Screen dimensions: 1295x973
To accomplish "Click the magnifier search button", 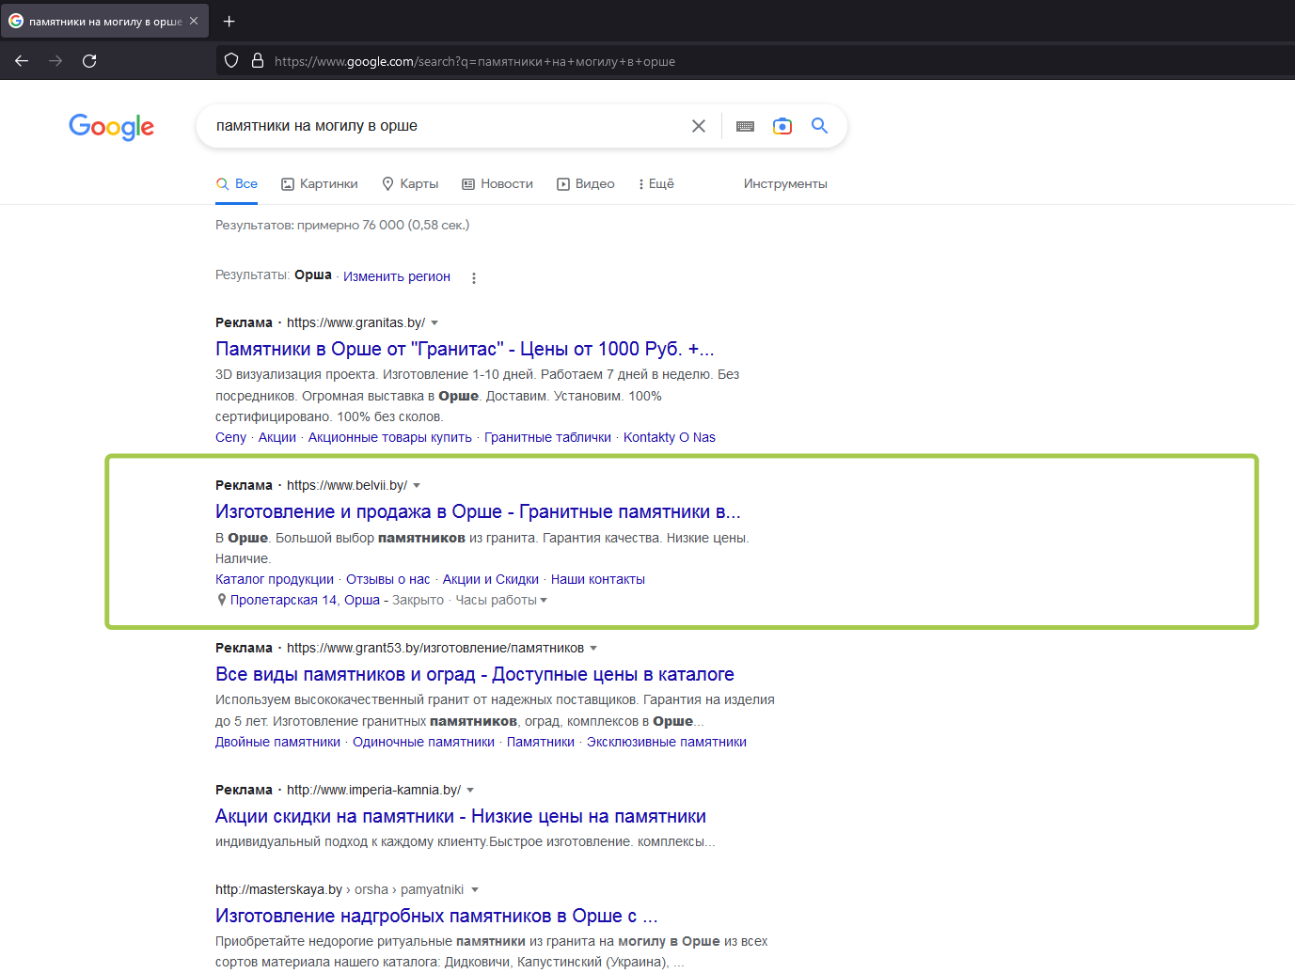I will click(x=819, y=126).
